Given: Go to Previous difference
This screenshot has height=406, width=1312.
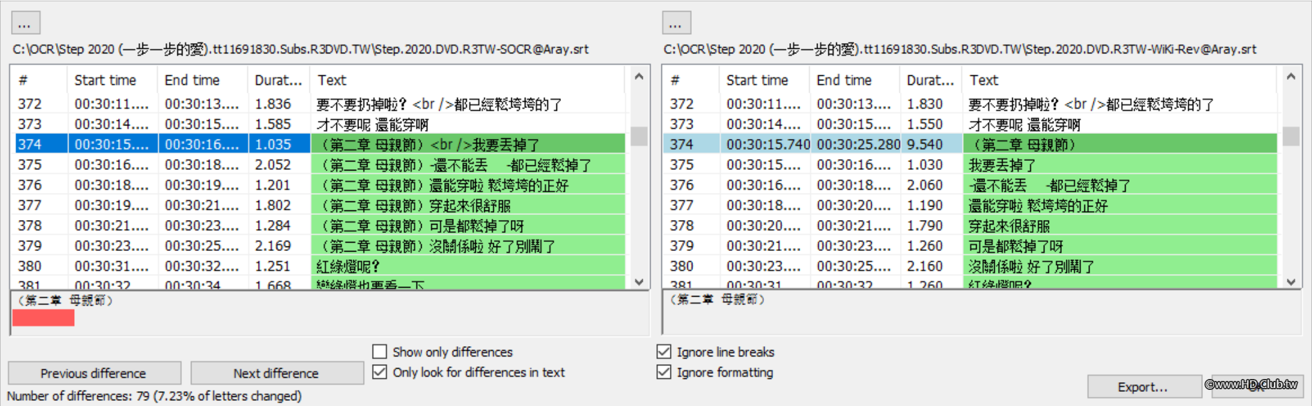Looking at the screenshot, I should [94, 373].
